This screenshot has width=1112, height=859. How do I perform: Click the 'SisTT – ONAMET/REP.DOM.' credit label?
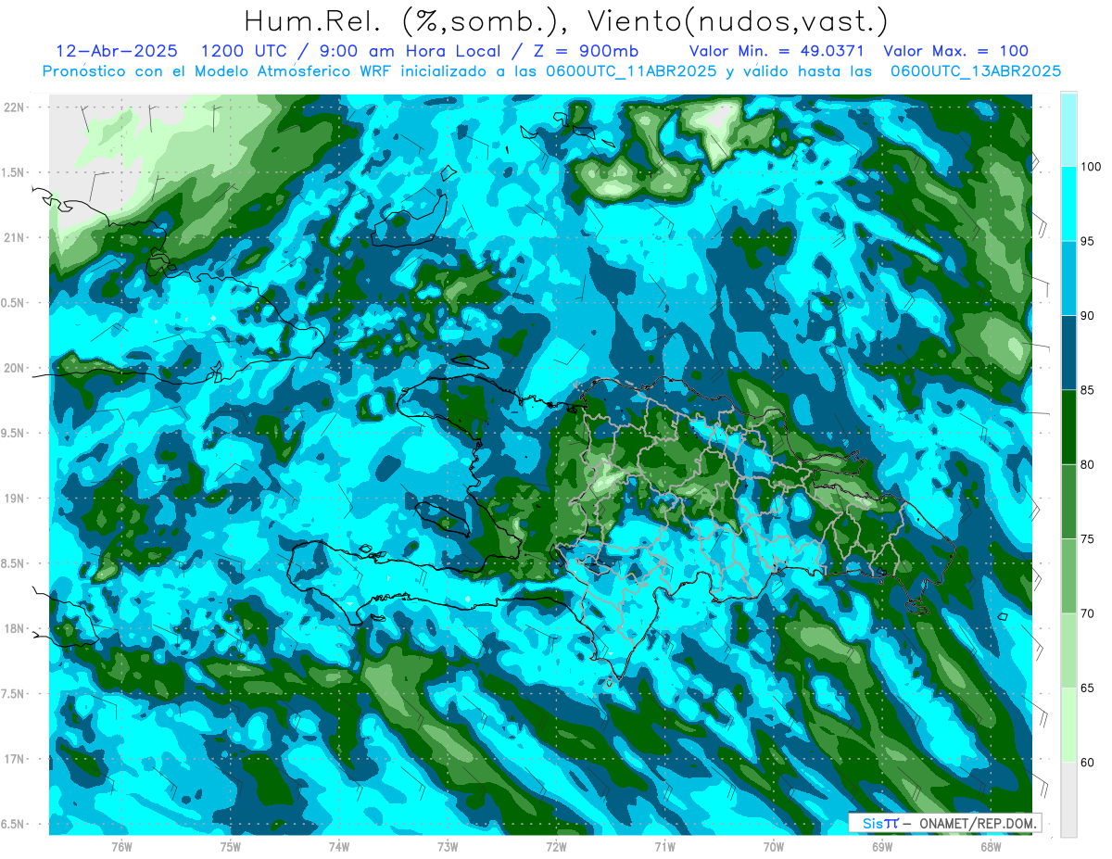coord(947,823)
